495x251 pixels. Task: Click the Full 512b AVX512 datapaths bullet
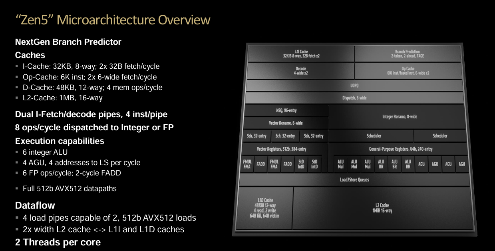coord(70,188)
